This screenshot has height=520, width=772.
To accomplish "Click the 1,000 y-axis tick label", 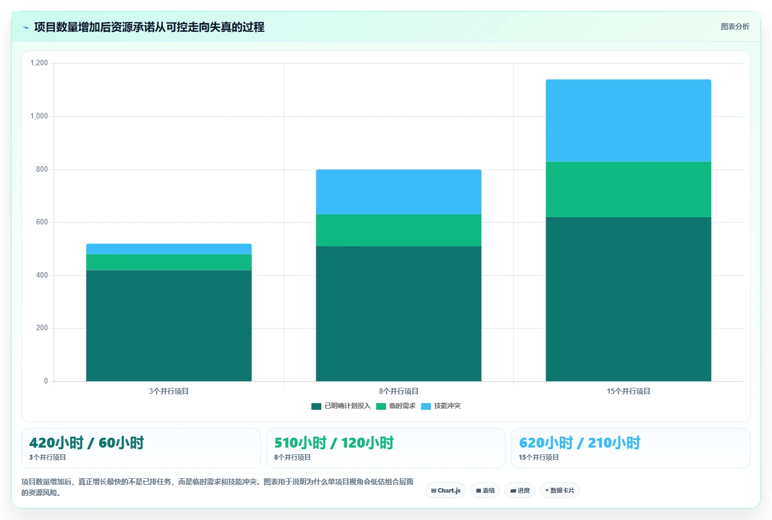I will coord(39,116).
